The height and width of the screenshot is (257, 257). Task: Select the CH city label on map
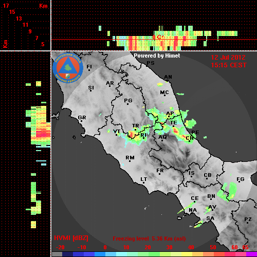click(190, 138)
